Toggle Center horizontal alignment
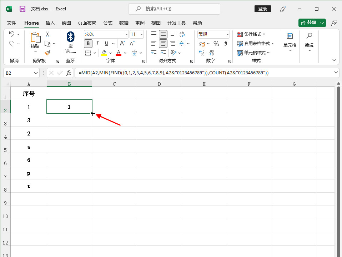Image resolution: width=342 pixels, height=257 pixels. pos(163,44)
